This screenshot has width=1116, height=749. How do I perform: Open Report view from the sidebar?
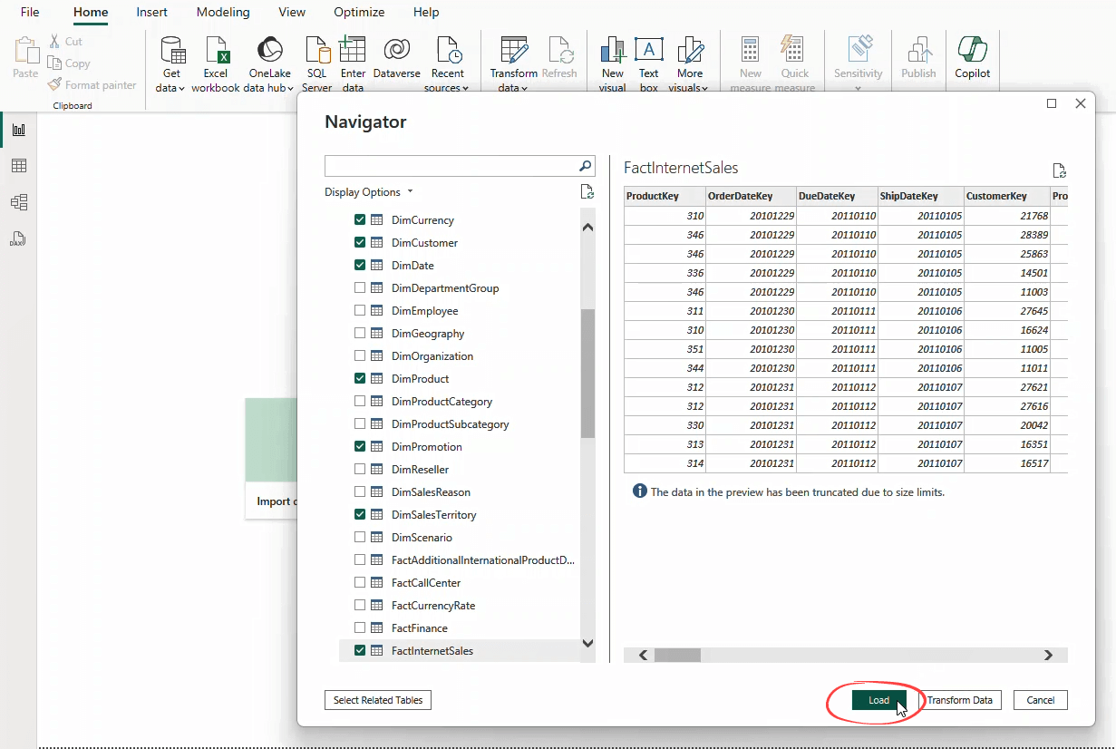(x=19, y=129)
